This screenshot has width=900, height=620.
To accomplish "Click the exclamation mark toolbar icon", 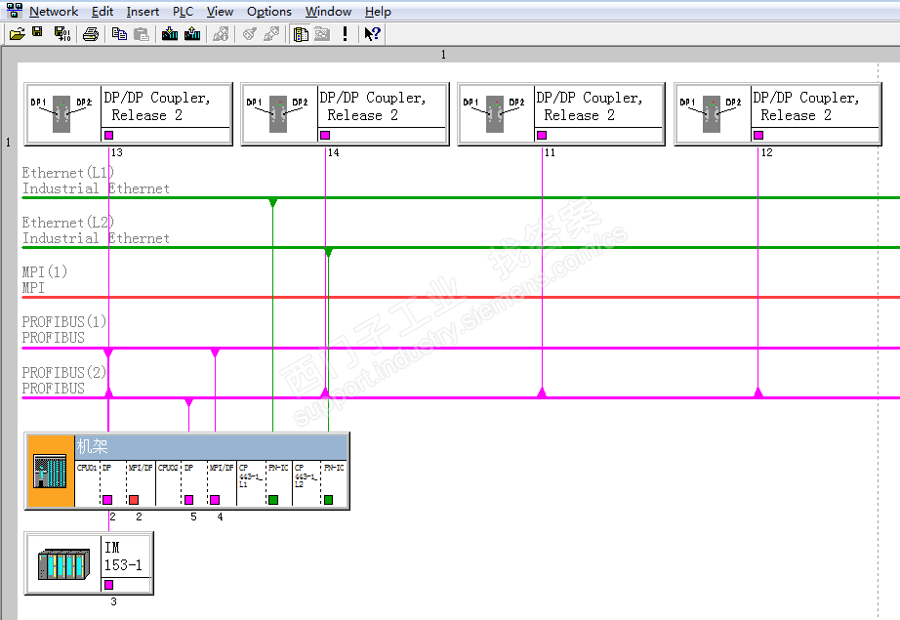I will [x=345, y=34].
